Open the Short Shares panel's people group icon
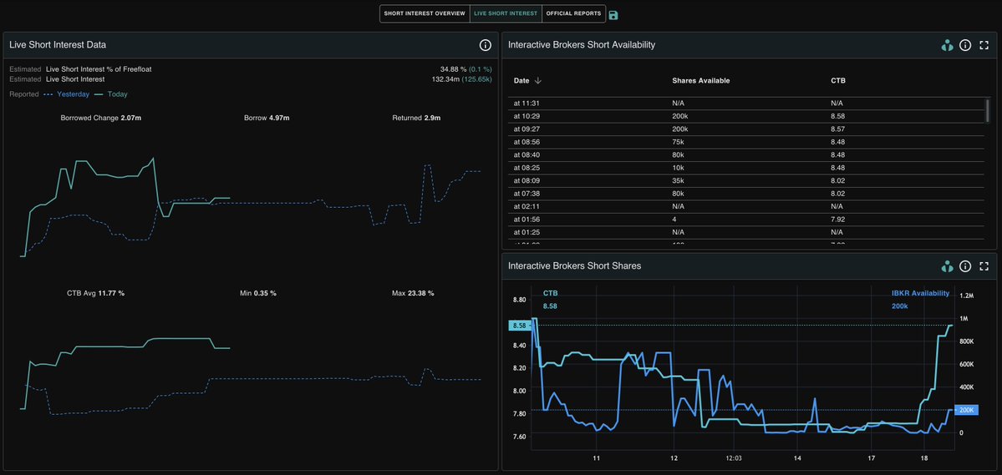This screenshot has width=1002, height=475. [x=947, y=265]
